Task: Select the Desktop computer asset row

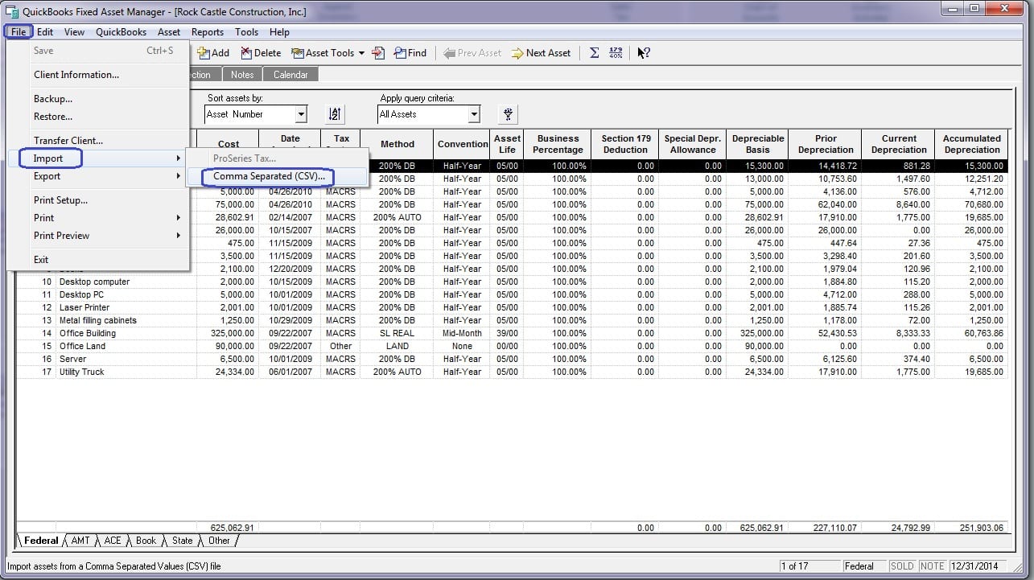Action: point(513,282)
